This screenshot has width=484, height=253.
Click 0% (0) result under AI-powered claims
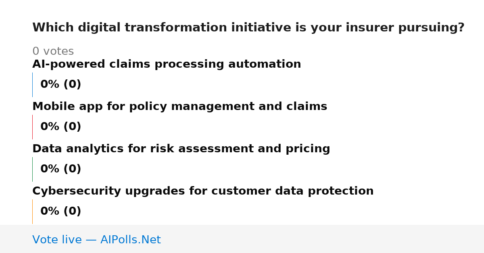[60, 85]
